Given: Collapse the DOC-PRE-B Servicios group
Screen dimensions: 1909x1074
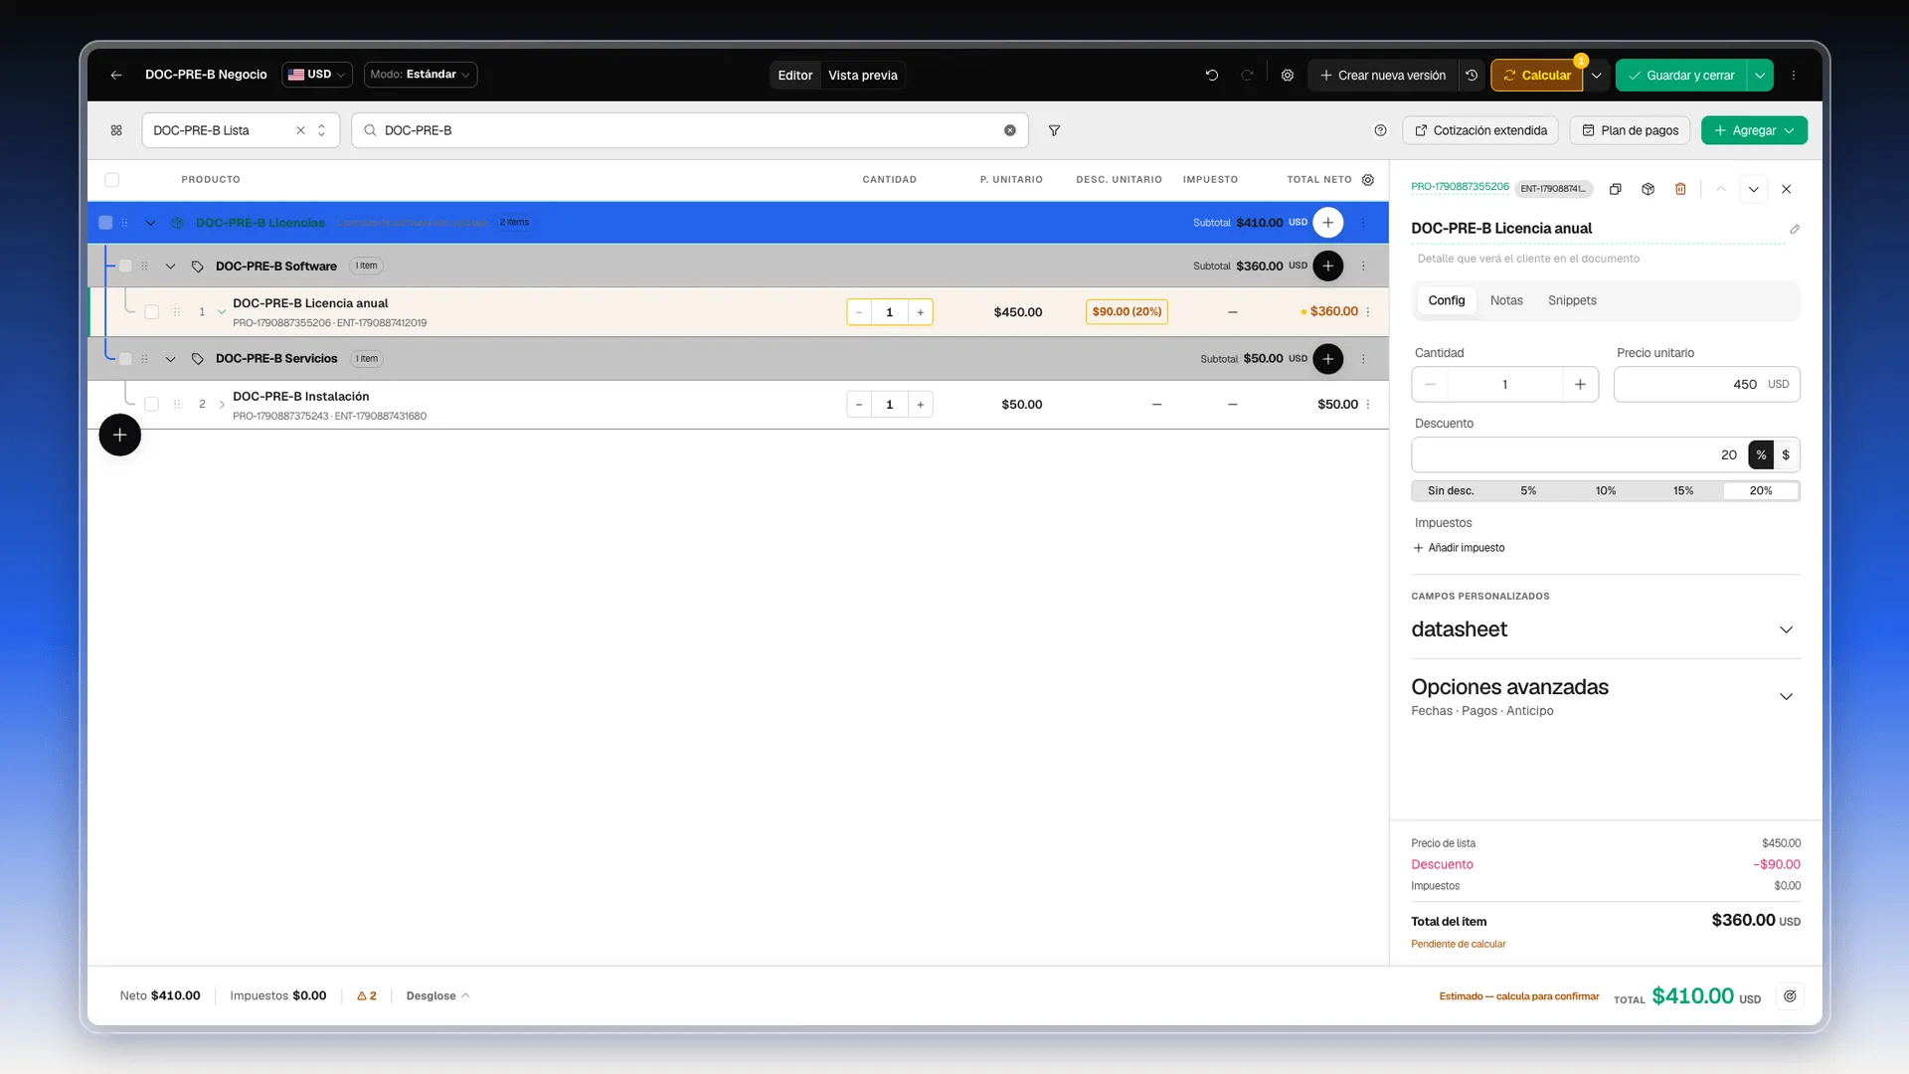Looking at the screenshot, I should pyautogui.click(x=170, y=359).
